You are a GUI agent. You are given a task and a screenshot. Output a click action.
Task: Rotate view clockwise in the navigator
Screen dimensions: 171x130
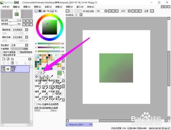28,25
